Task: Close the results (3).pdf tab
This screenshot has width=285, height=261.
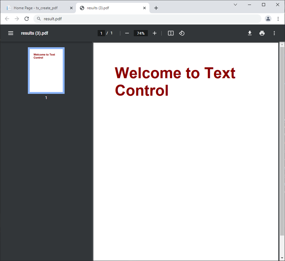Action: pos(144,8)
